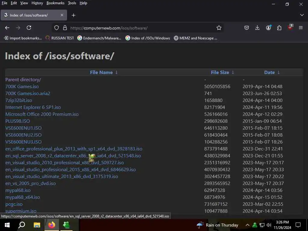Open 700K Games.iso.aria2 link
Screen dimensions: 308x231
click(28, 93)
